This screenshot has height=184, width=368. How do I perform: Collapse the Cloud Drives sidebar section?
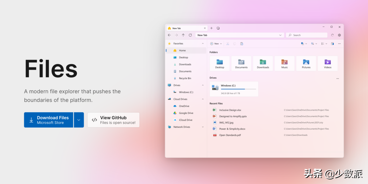203,99
